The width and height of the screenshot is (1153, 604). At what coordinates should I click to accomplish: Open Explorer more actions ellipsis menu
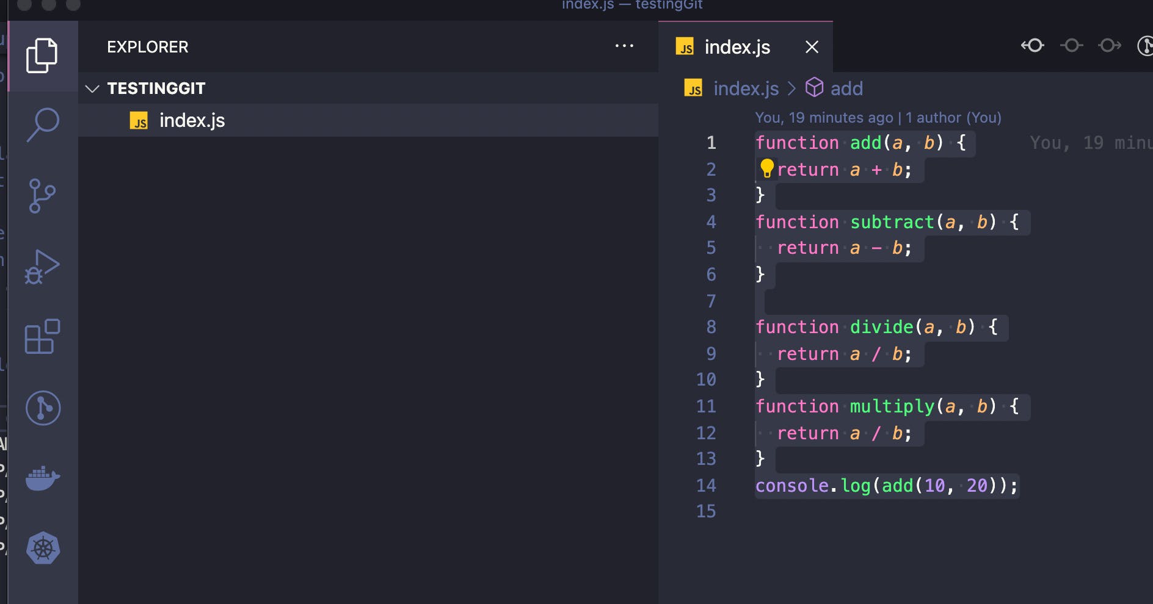tap(624, 46)
